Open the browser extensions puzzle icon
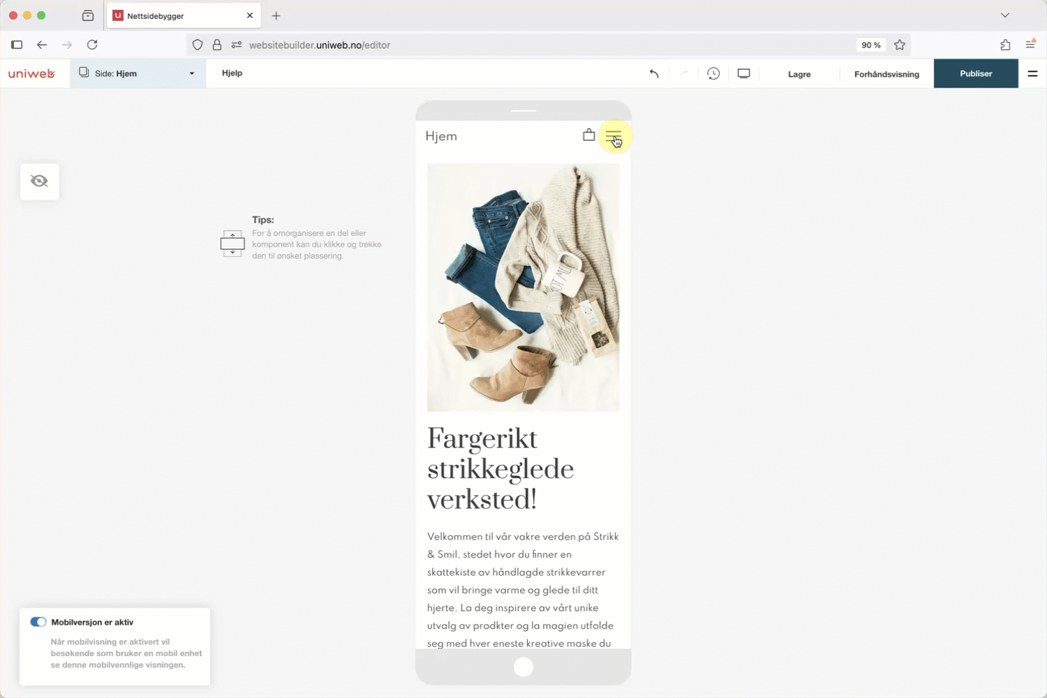1047x698 pixels. (1005, 45)
